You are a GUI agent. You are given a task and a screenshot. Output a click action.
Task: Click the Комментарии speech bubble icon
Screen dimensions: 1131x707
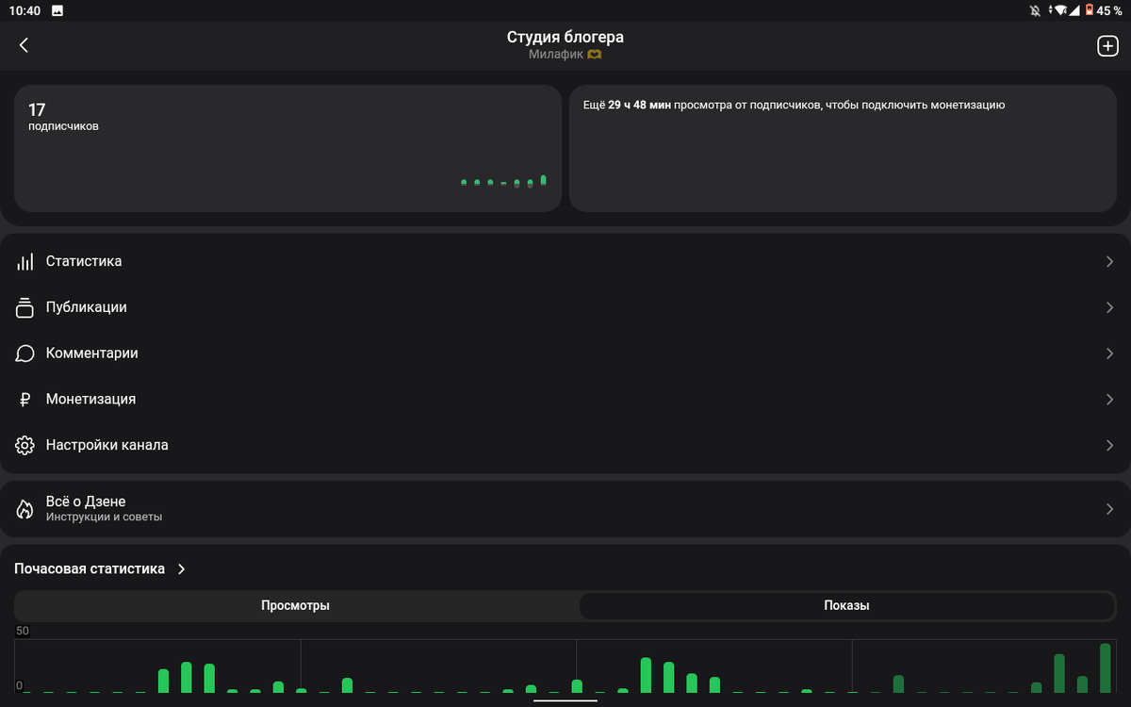[x=25, y=353]
